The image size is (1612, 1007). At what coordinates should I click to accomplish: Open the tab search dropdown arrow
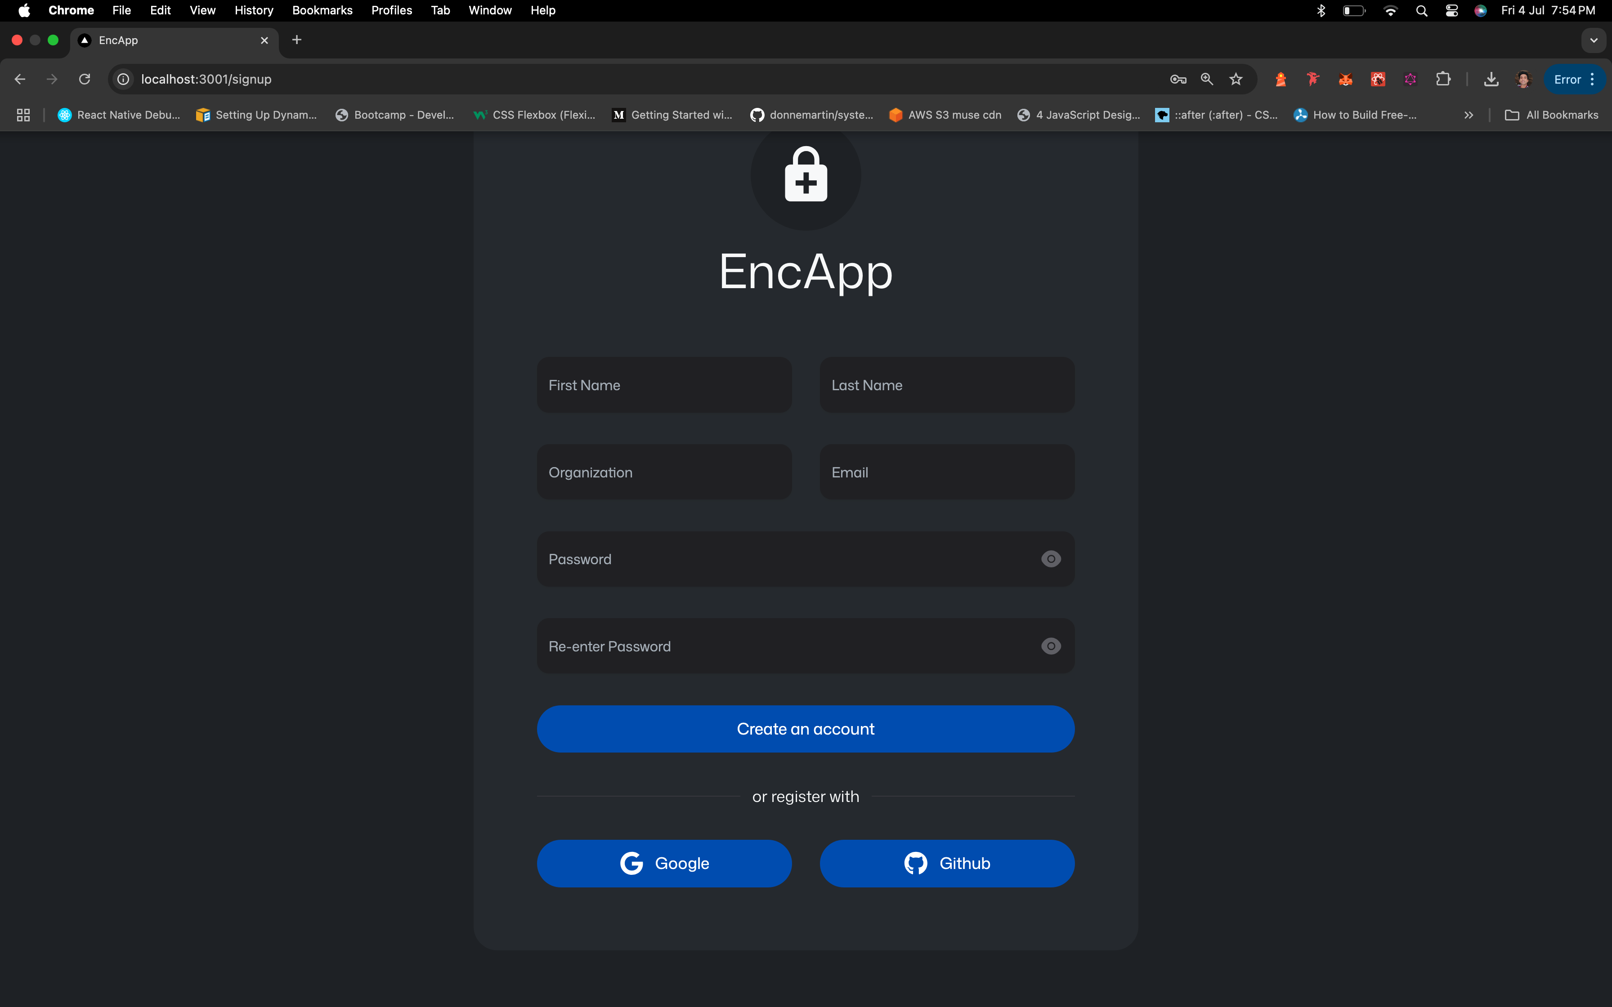pos(1594,40)
